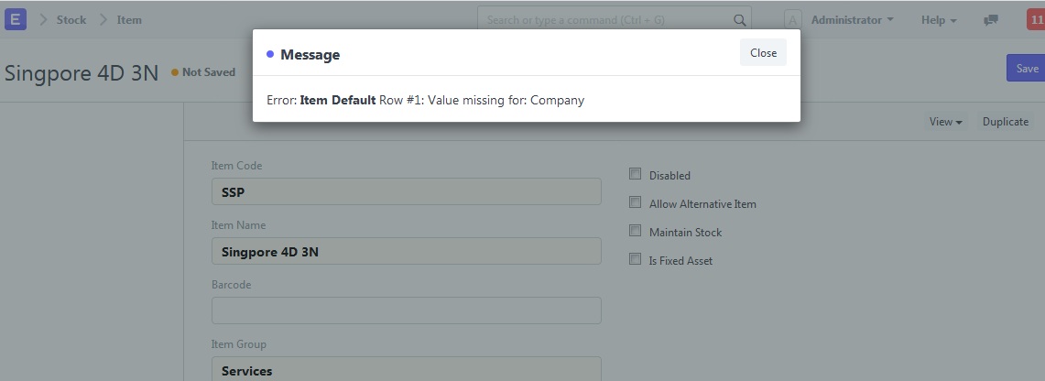Click the Save button
Screen dimensions: 1045x381
pos(1026,68)
